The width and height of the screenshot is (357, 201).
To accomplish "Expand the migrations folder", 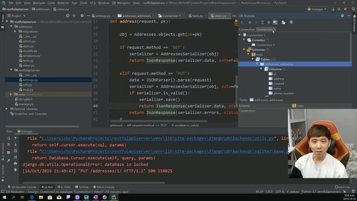I will coord(15,31).
